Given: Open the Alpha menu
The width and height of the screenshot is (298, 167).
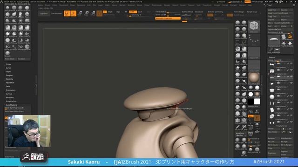Looking at the screenshot, I should pos(41,5).
